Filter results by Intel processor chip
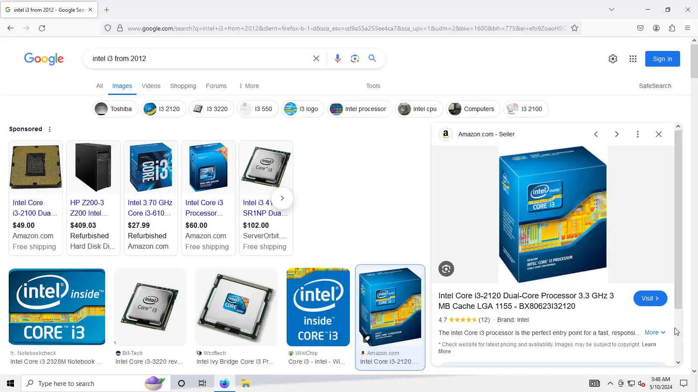698x392 pixels. tap(360, 109)
